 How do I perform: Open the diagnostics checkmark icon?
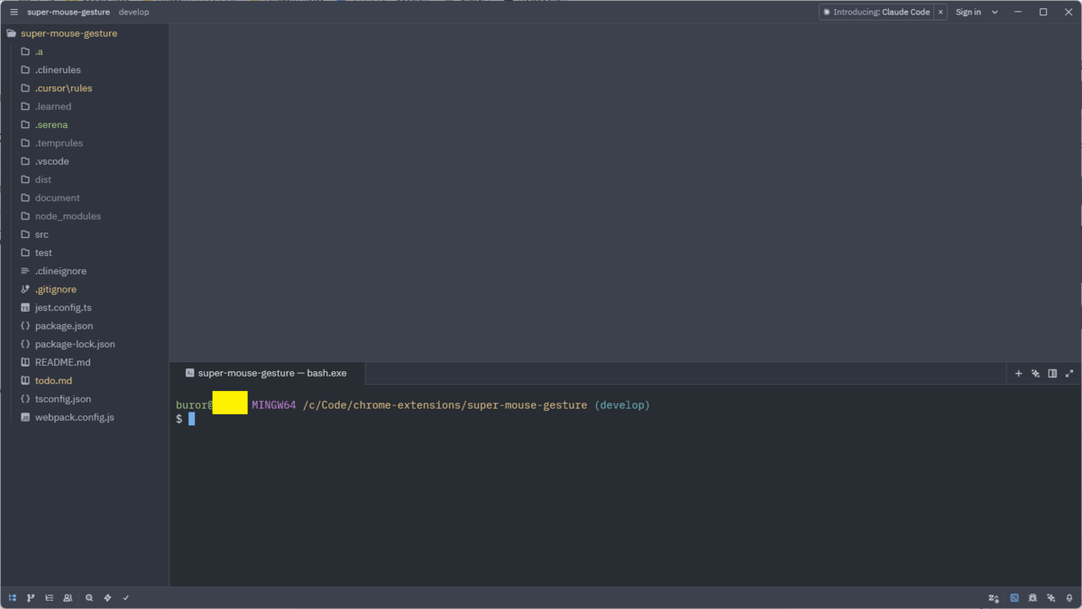coord(126,597)
